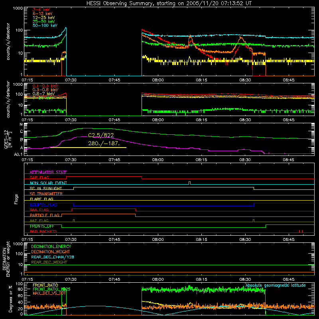Screen dimensions: 319x319
Task: Select the SC_TRANSMITTER flag label
Action: [x=46, y=194]
